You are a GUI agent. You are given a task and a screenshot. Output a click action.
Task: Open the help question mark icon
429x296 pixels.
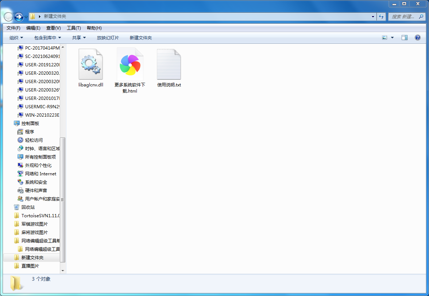click(417, 38)
